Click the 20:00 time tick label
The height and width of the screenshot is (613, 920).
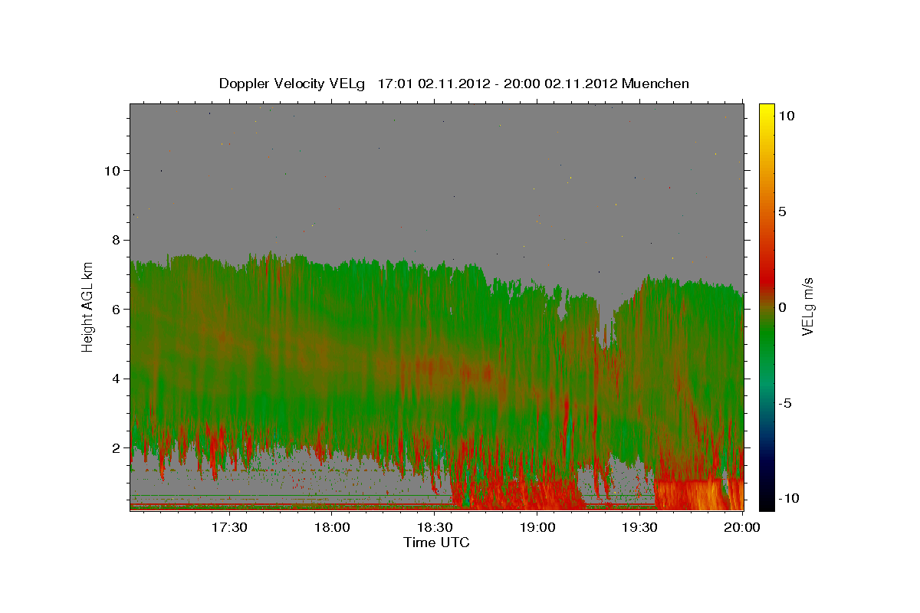[x=743, y=527]
